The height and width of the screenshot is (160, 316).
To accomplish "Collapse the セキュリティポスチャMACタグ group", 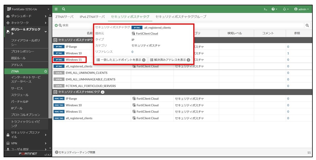I will 55,92.
